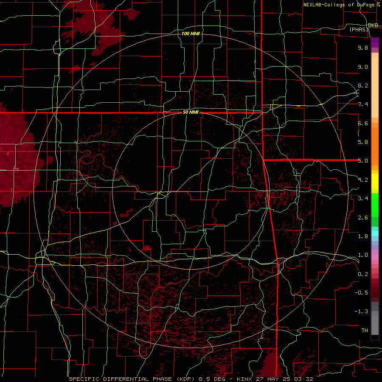Click the 50 NMI range ring label
The width and height of the screenshot is (382, 382).
(191, 112)
